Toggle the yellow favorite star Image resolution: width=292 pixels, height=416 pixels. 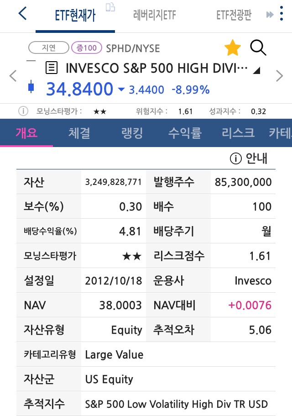pos(232,48)
